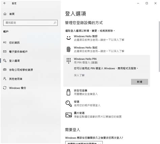Click the password key icon

69,104
